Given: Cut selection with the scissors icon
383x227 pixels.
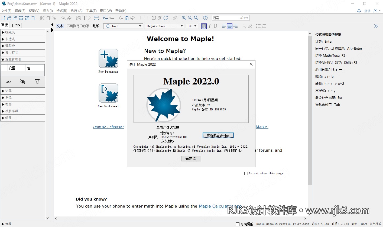Looking at the screenshot, I should 42,18.
